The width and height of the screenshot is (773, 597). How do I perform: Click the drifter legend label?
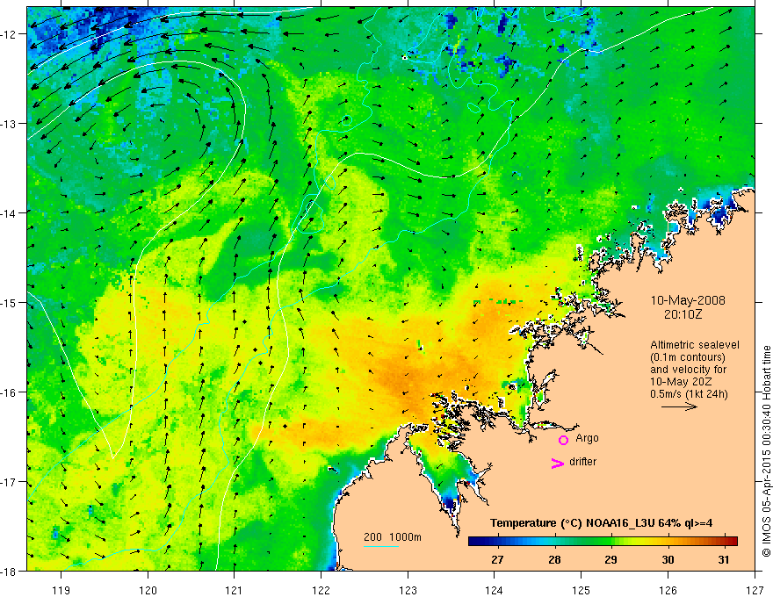[582, 462]
